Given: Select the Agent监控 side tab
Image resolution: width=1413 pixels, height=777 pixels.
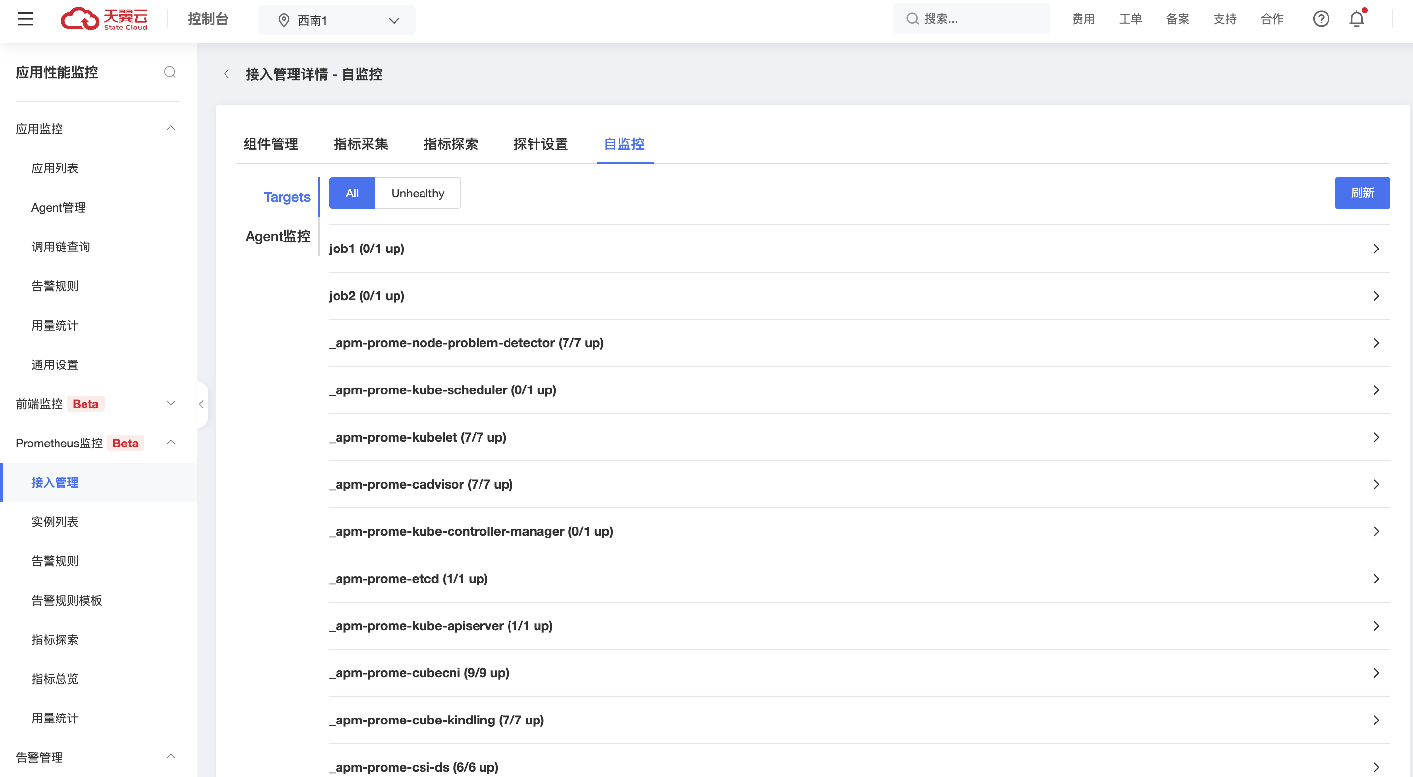Looking at the screenshot, I should tap(278, 236).
